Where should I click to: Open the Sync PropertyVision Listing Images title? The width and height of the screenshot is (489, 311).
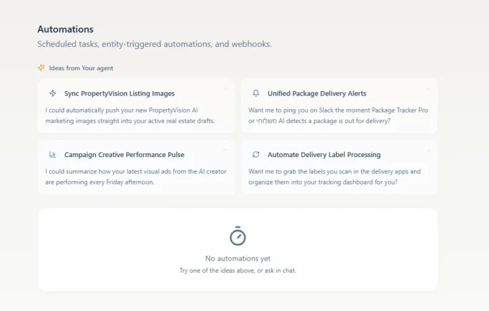tap(119, 93)
